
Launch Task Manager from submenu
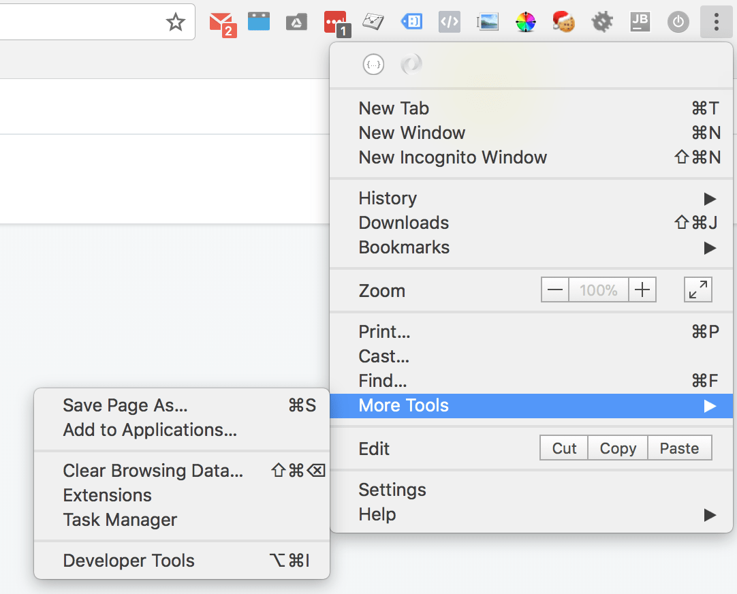pyautogui.click(x=182, y=519)
